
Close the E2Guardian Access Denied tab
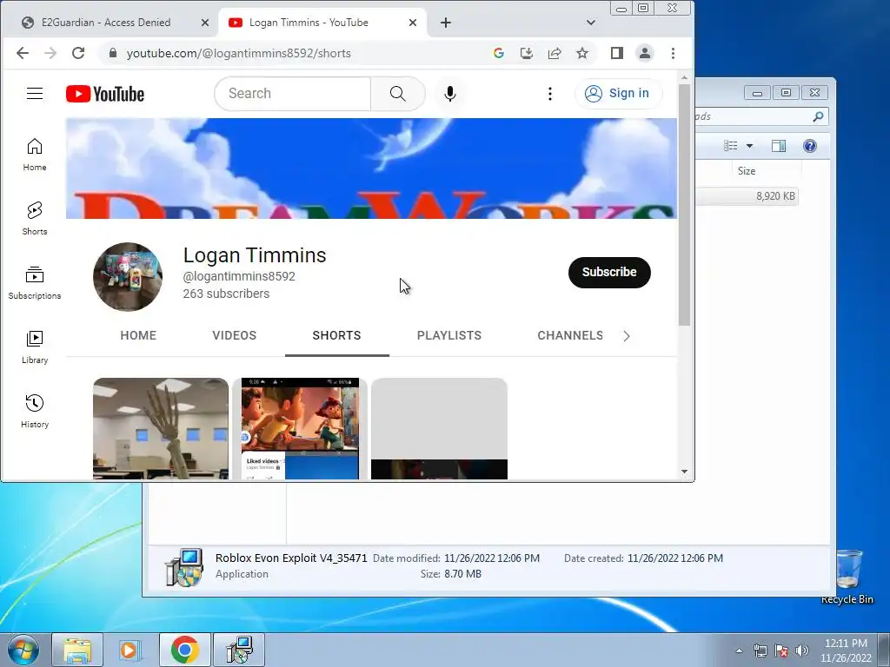205,23
